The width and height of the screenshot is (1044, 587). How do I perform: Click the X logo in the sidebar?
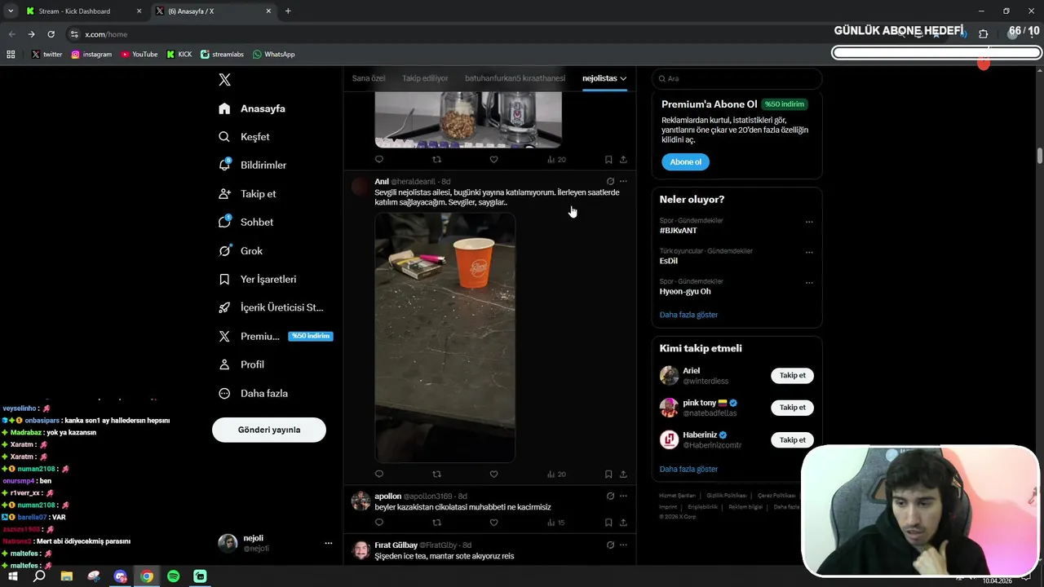tap(224, 79)
